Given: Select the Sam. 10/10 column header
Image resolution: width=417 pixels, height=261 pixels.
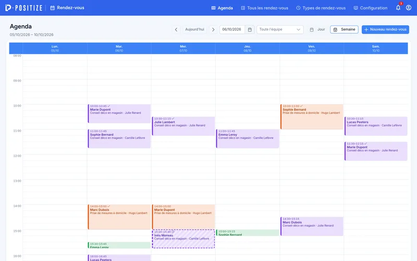Looking at the screenshot, I should tap(376, 48).
